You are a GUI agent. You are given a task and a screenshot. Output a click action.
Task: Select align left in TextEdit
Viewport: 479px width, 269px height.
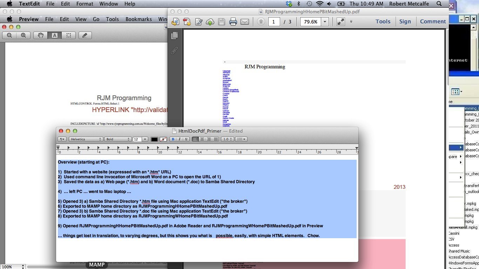195,139
